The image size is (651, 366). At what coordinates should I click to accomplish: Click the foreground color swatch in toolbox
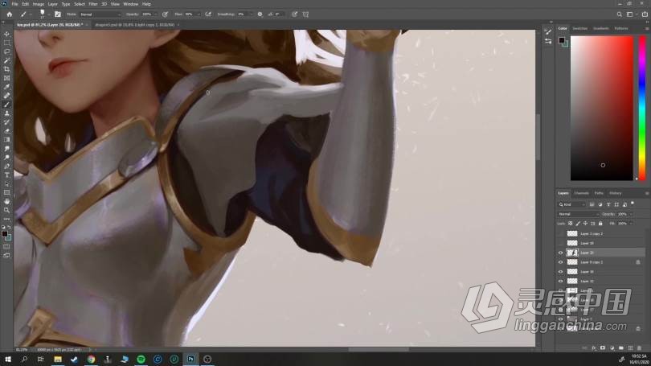click(x=5, y=234)
